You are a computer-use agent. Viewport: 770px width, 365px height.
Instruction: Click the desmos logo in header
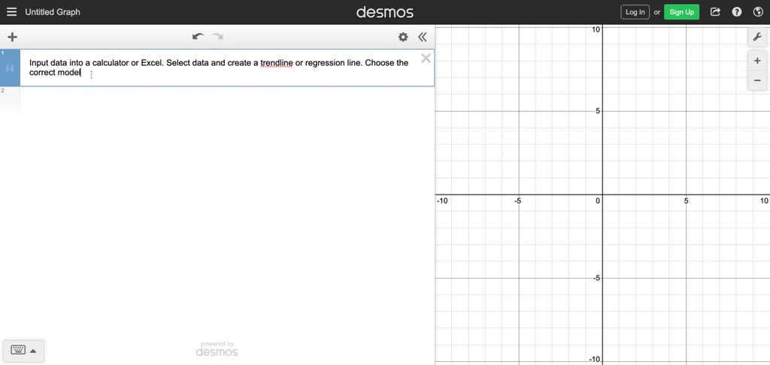[x=384, y=12]
